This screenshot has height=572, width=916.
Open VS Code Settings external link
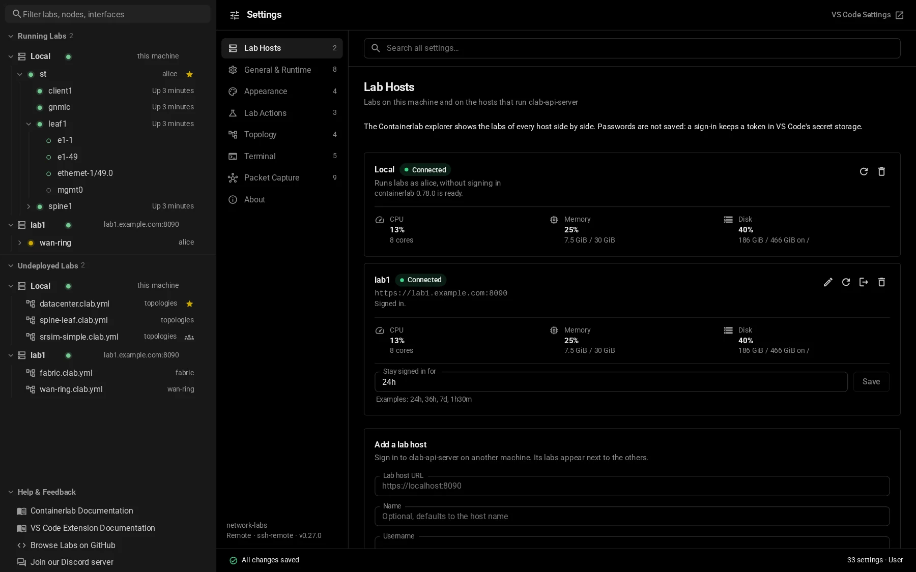(x=867, y=15)
